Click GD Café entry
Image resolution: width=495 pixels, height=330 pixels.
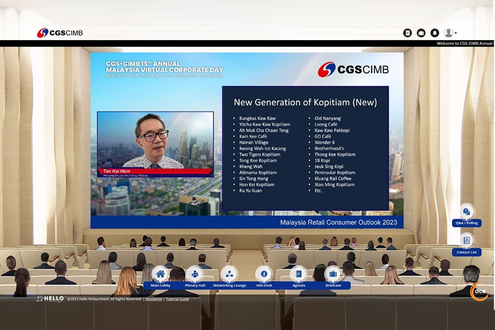323,136
